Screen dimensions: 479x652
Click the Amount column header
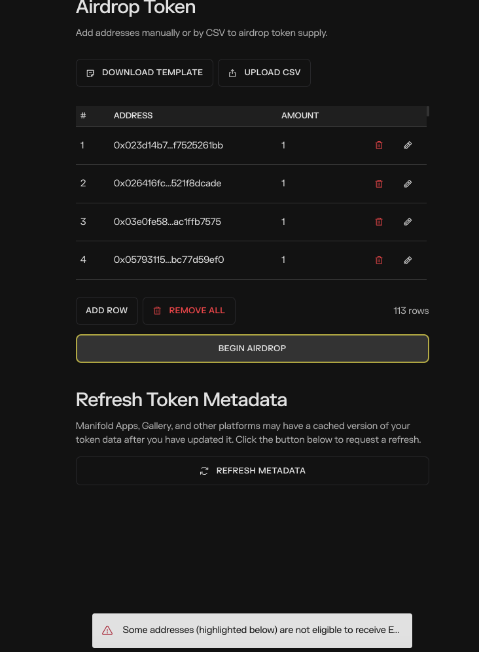click(300, 116)
